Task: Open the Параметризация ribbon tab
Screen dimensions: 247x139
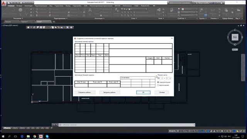Action: pos(41,6)
